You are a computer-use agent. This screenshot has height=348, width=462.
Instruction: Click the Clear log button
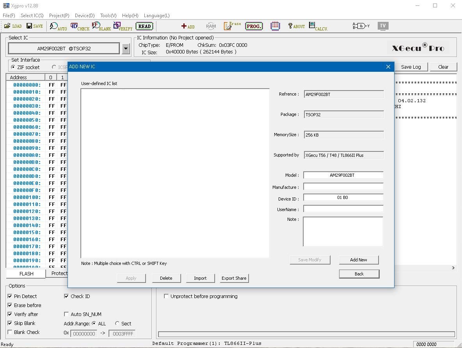tap(443, 67)
